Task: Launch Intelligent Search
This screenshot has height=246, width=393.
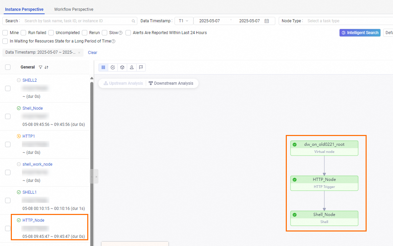Action: [360, 33]
